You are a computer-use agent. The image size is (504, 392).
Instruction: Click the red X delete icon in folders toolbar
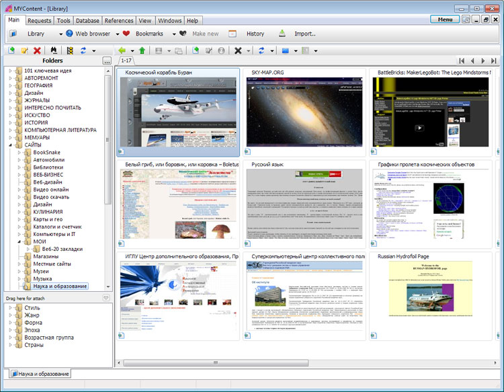(37, 50)
